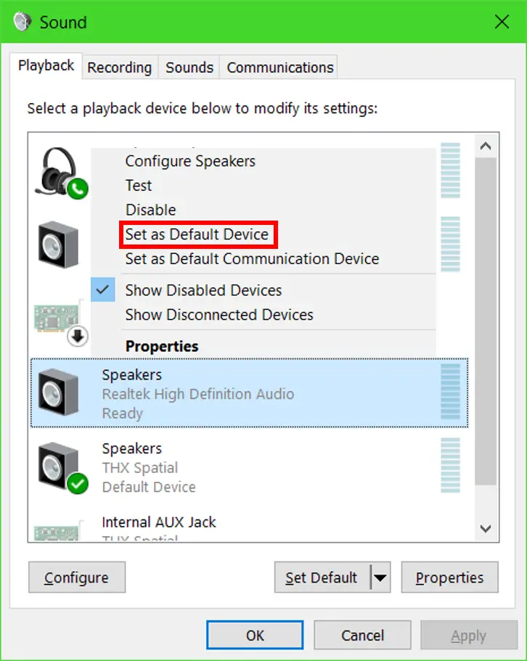Select Disable in the context menu

(x=263, y=210)
